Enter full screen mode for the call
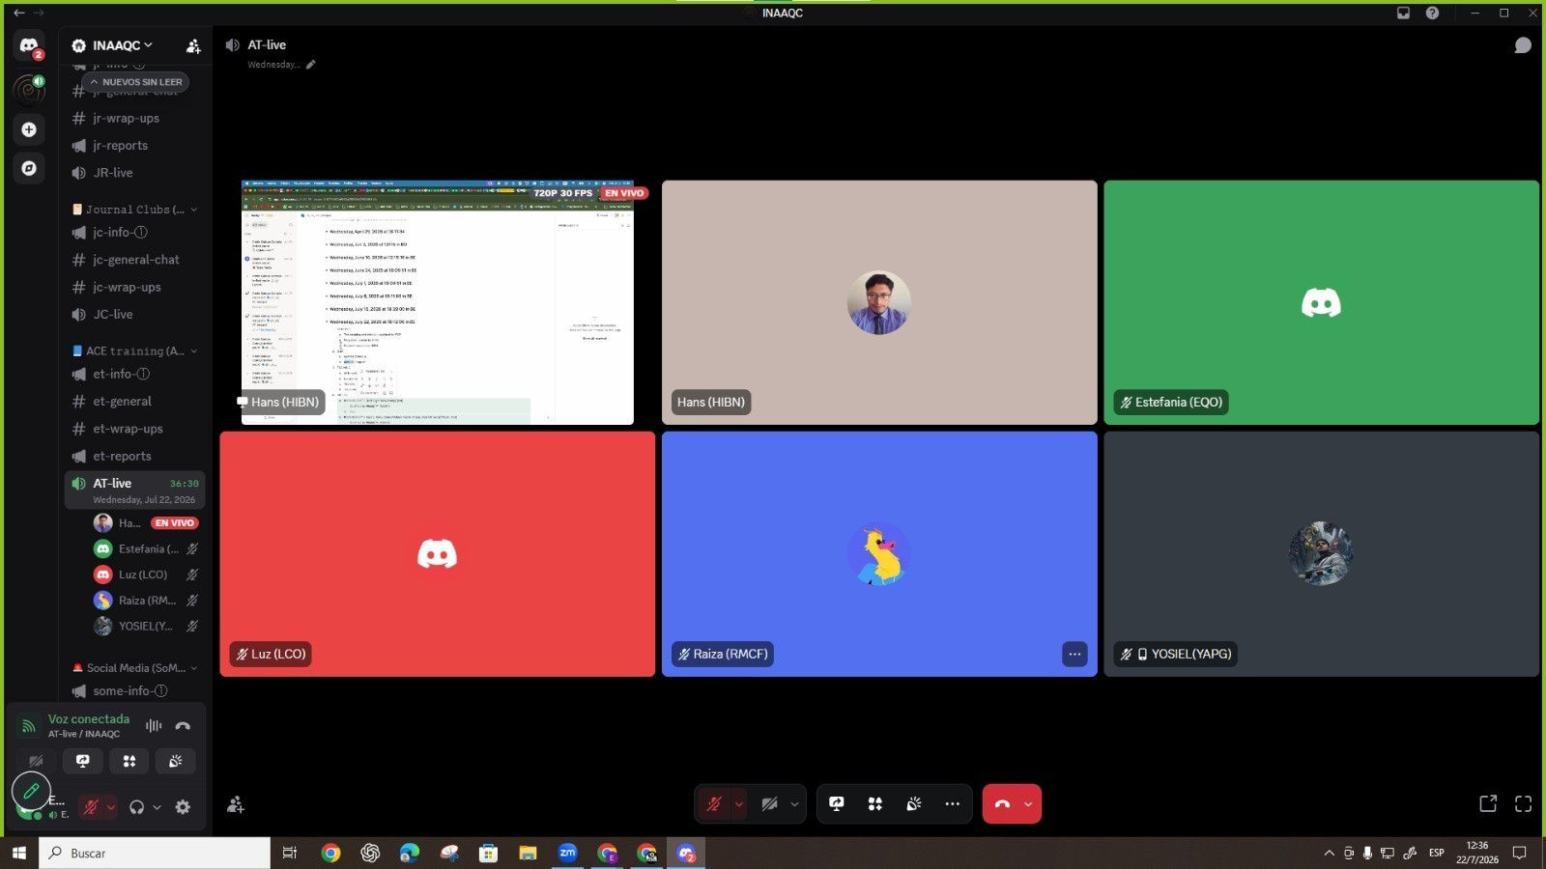The height and width of the screenshot is (869, 1546). click(x=1524, y=803)
